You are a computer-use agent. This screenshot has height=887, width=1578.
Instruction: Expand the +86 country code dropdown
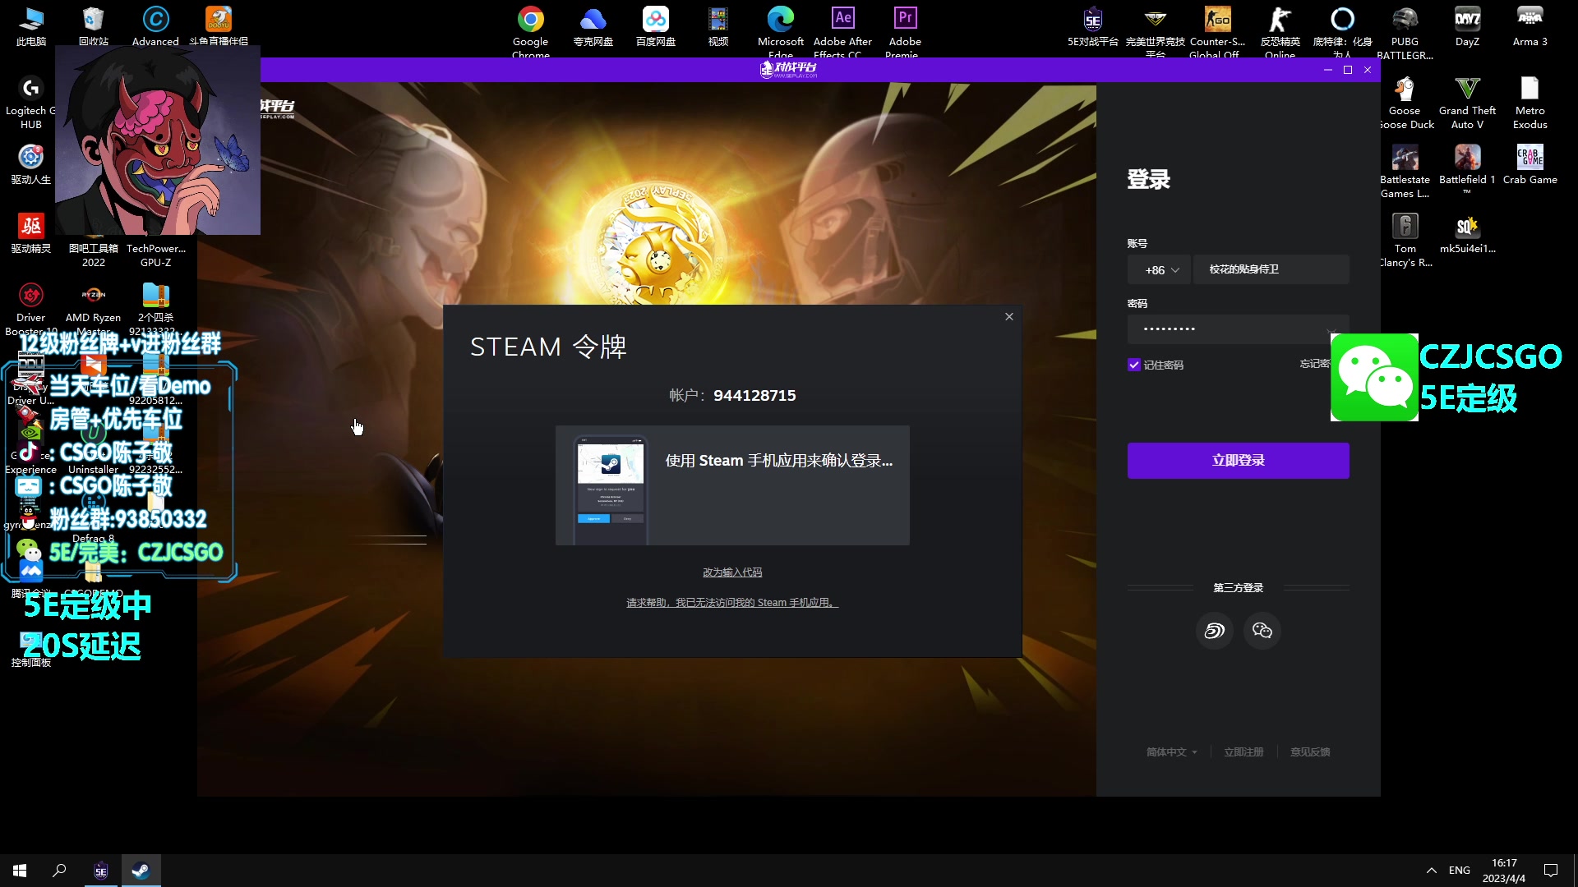pyautogui.click(x=1161, y=270)
